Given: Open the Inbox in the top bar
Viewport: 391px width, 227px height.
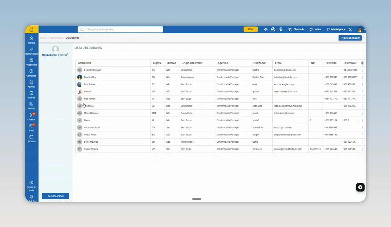Looking at the screenshot, I should coord(315,29).
